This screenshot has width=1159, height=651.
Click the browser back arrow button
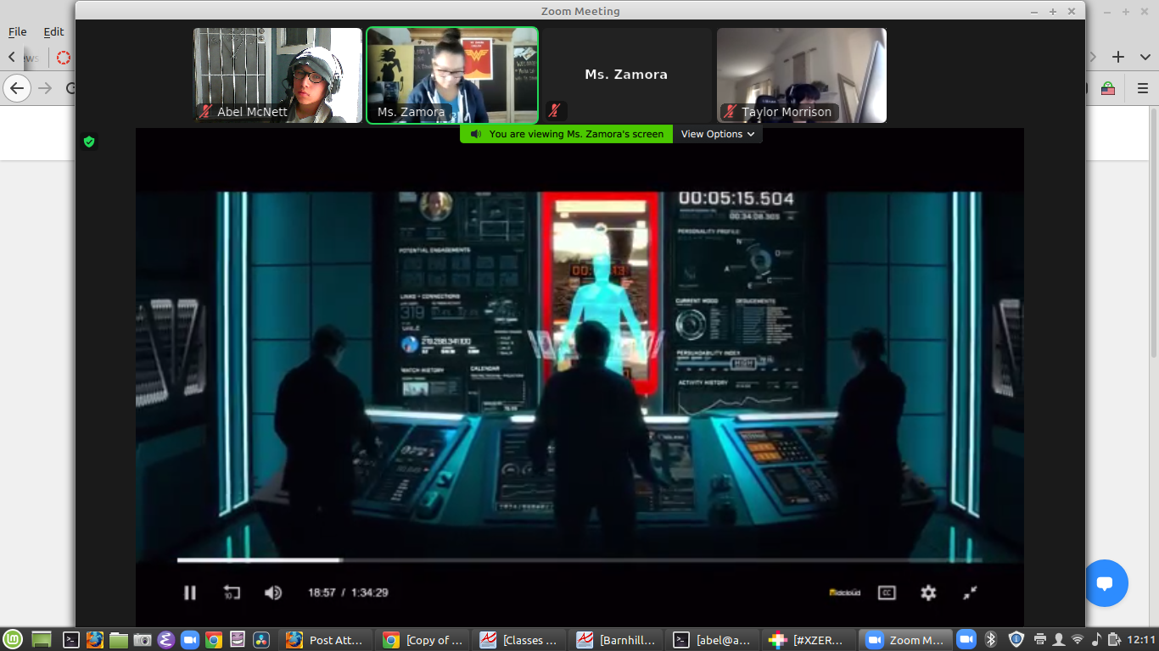point(17,87)
